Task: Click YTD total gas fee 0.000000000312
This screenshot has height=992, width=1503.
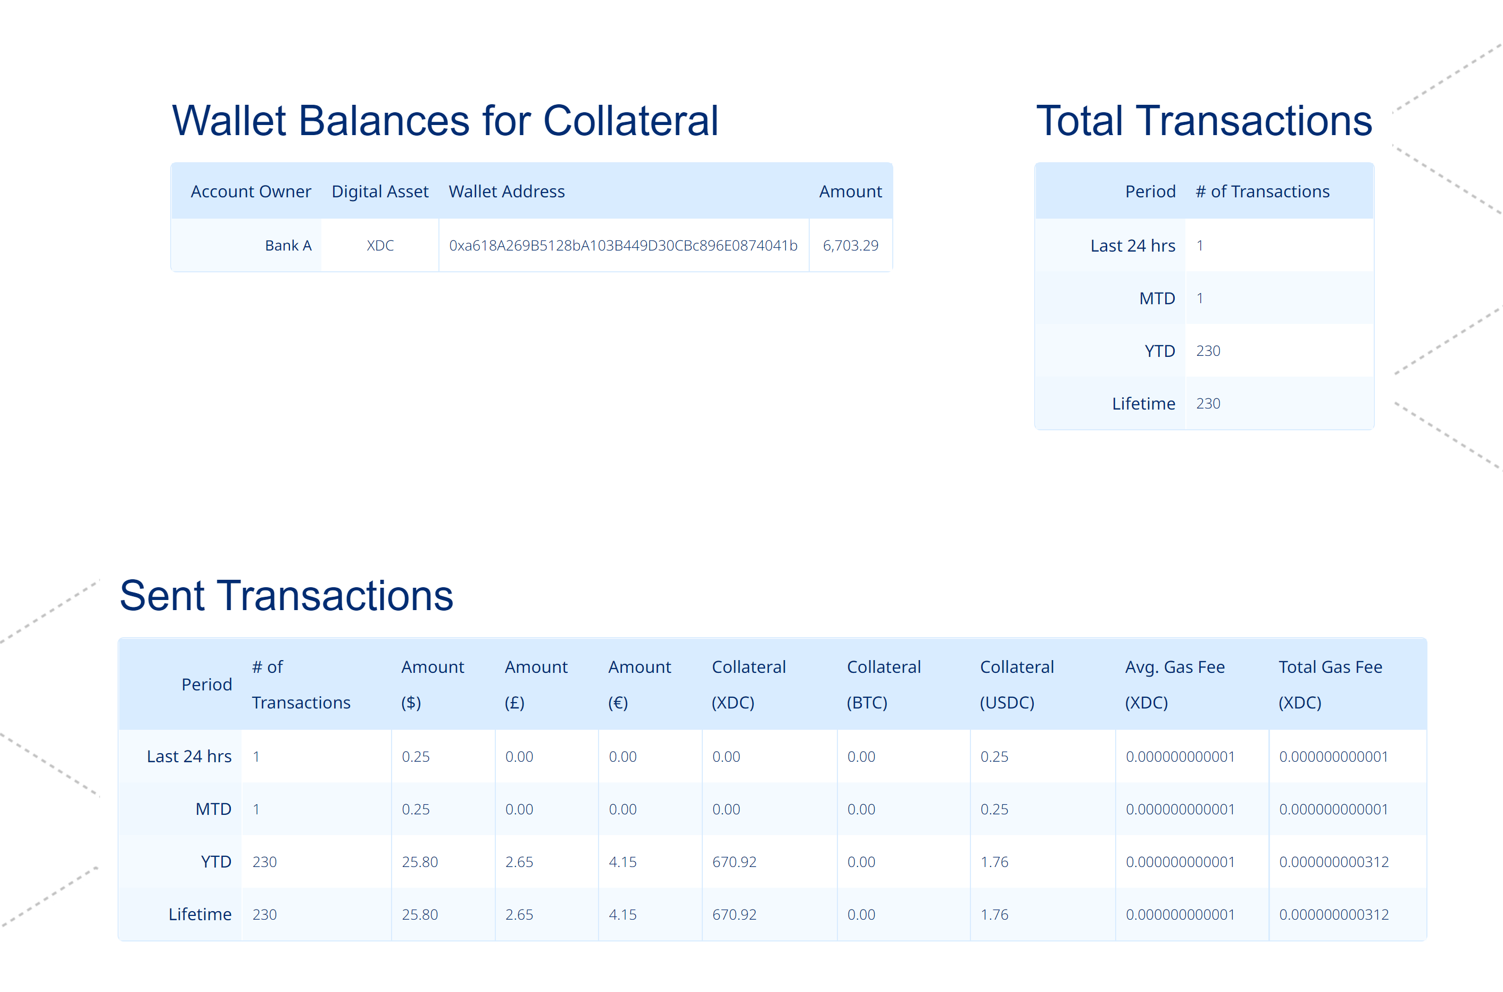Action: (1334, 861)
